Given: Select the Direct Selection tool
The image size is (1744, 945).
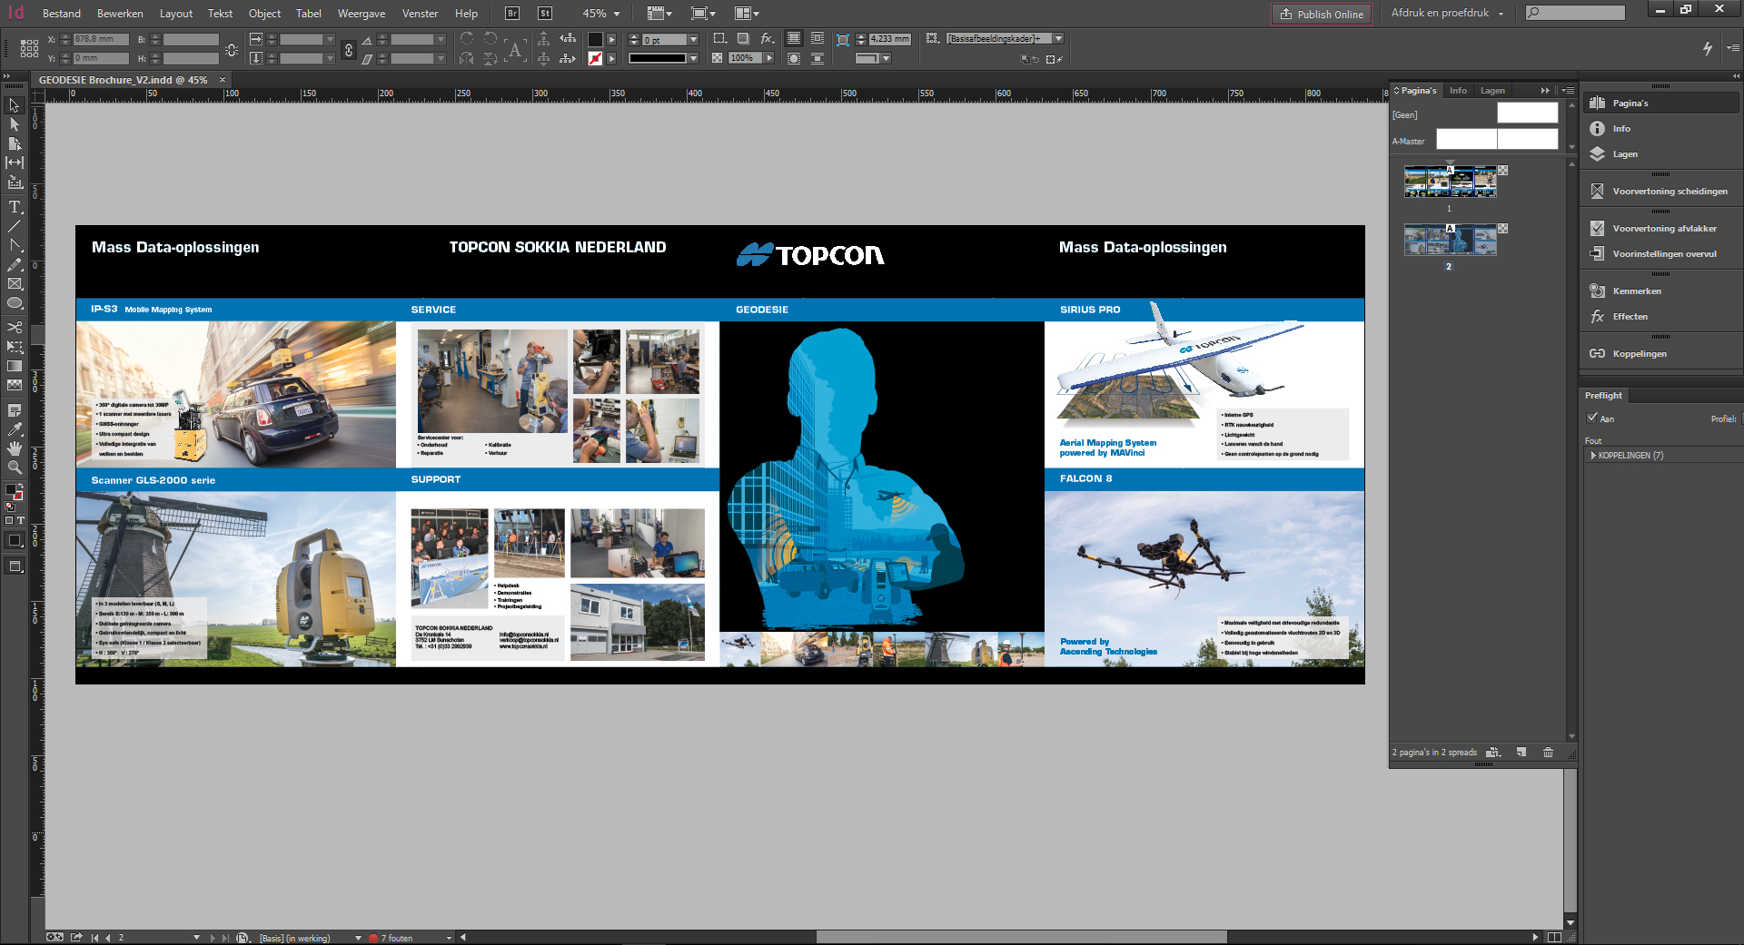Looking at the screenshot, I should tap(15, 124).
